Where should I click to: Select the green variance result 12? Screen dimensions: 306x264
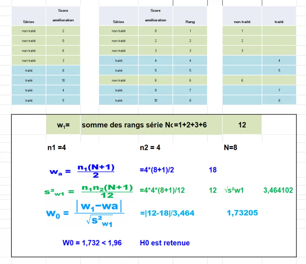(213, 190)
